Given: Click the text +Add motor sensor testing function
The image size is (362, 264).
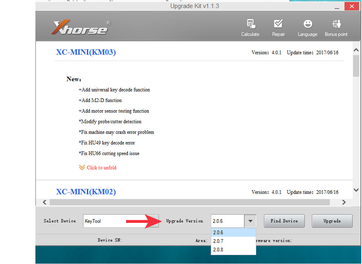Looking at the screenshot, I should (114, 111).
